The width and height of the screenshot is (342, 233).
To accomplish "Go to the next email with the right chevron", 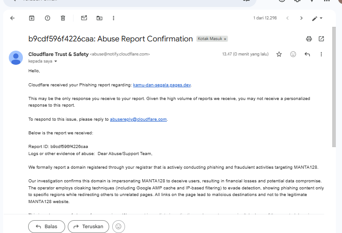I will coord(301,18).
